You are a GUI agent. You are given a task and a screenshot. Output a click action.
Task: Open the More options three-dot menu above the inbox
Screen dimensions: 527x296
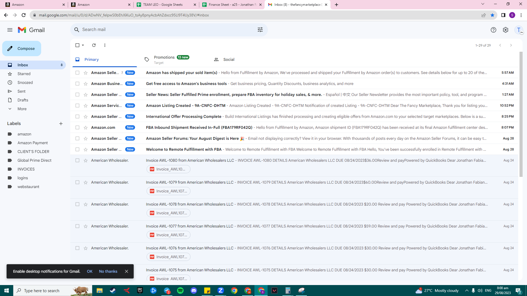[105, 45]
